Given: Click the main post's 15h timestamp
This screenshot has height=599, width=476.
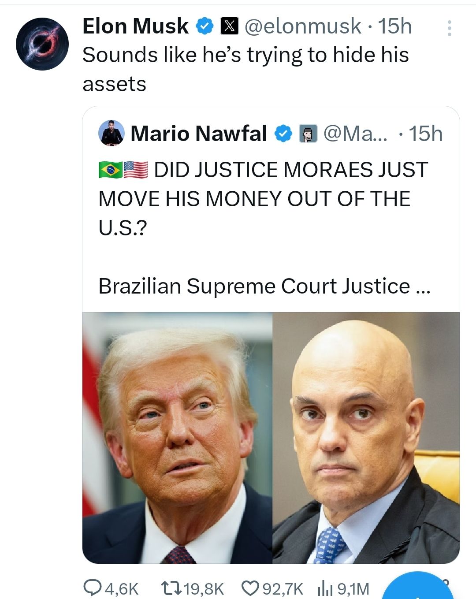Looking at the screenshot, I should click(395, 26).
